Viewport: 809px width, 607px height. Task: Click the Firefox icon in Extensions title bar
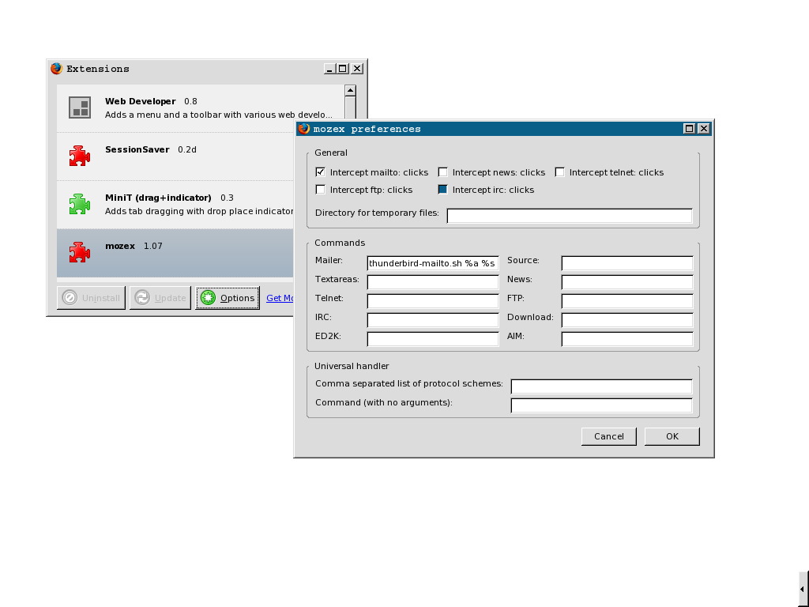[x=56, y=69]
